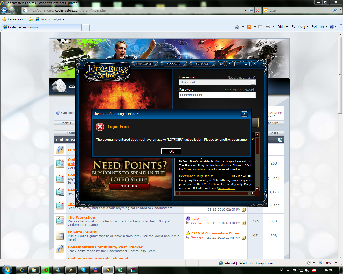Click the IE Forward navigation arrow
This screenshot has height=274, width=343.
12,10
